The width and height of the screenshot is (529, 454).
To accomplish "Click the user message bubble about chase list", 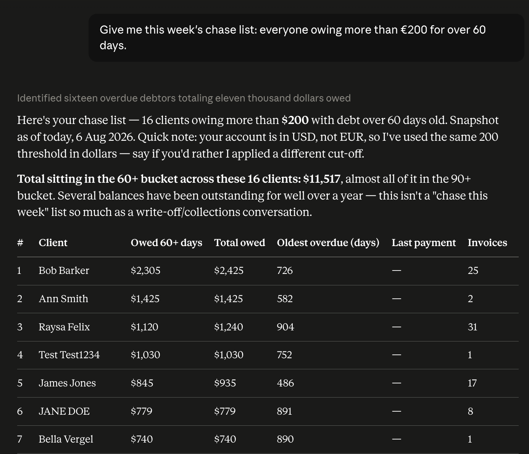I will [x=306, y=38].
